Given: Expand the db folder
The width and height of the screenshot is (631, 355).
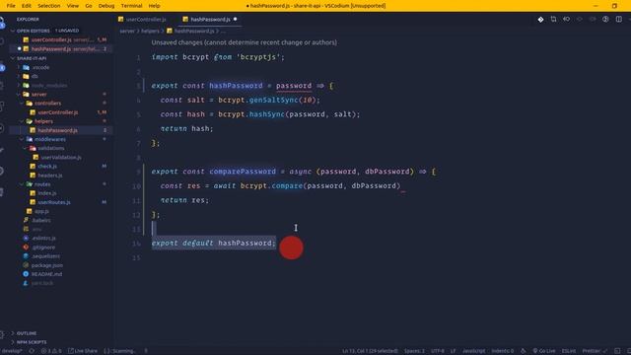Looking at the screenshot, I should 35,76.
